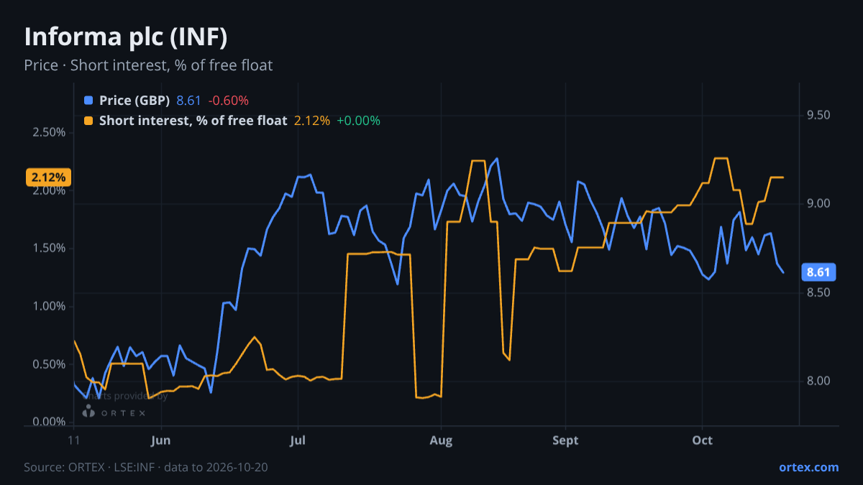
Task: Click the Jul x-axis label
Action: pos(297,440)
